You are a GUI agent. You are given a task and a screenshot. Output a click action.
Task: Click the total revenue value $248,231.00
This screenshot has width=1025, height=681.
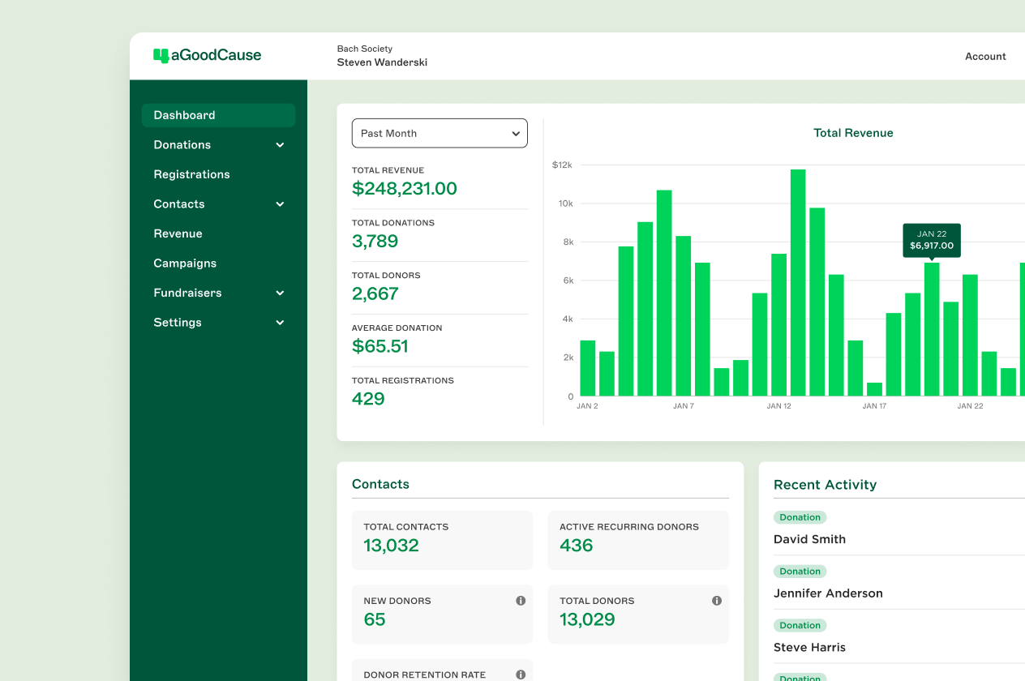click(x=405, y=189)
